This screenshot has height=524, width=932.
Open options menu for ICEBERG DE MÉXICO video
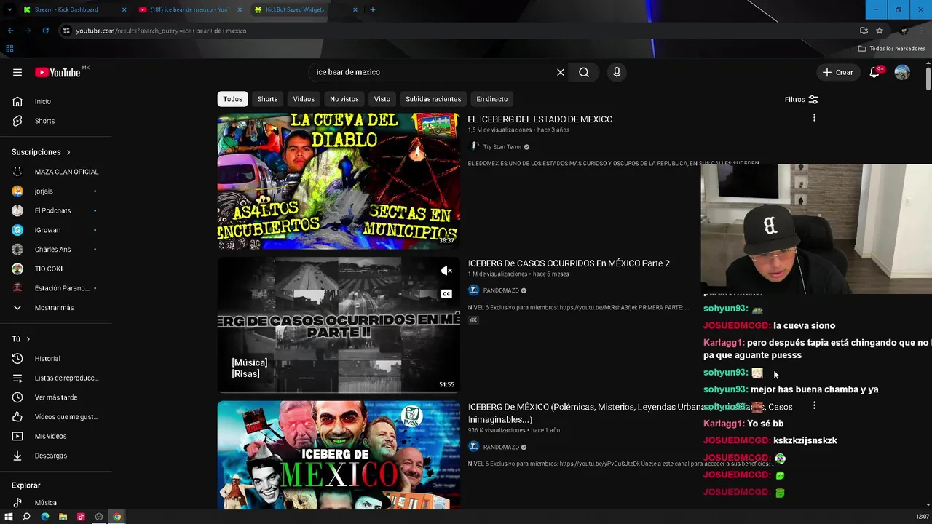tap(814, 405)
